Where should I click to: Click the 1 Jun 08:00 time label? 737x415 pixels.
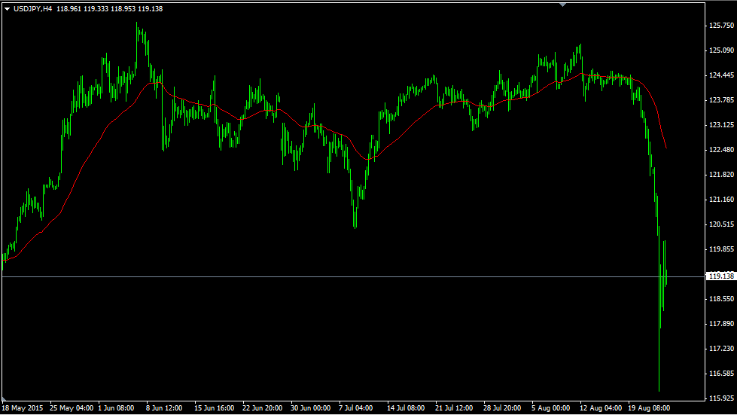coord(116,408)
